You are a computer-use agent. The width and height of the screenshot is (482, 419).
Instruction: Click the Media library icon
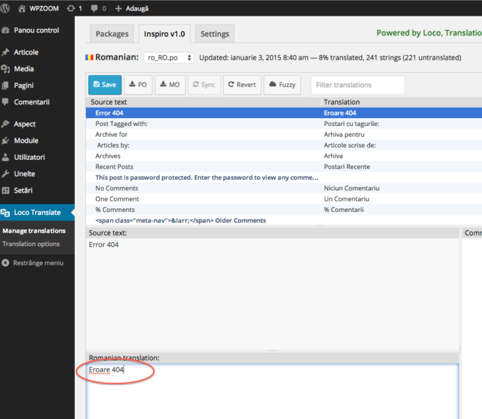point(5,69)
